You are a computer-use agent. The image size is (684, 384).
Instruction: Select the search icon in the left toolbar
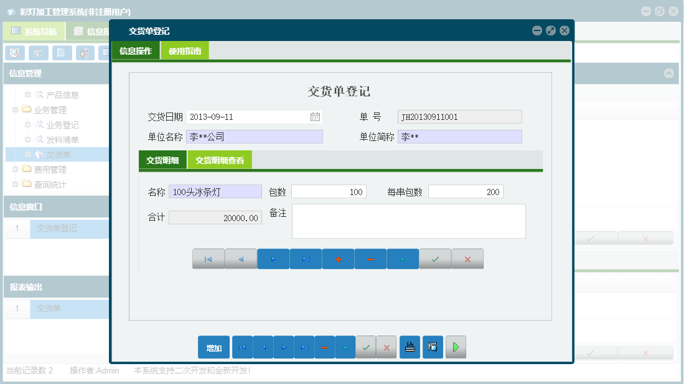tap(14, 53)
